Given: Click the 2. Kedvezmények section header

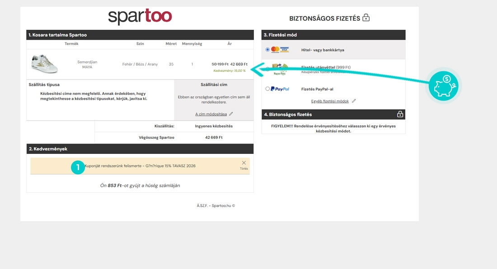Looking at the screenshot, I should point(140,149).
